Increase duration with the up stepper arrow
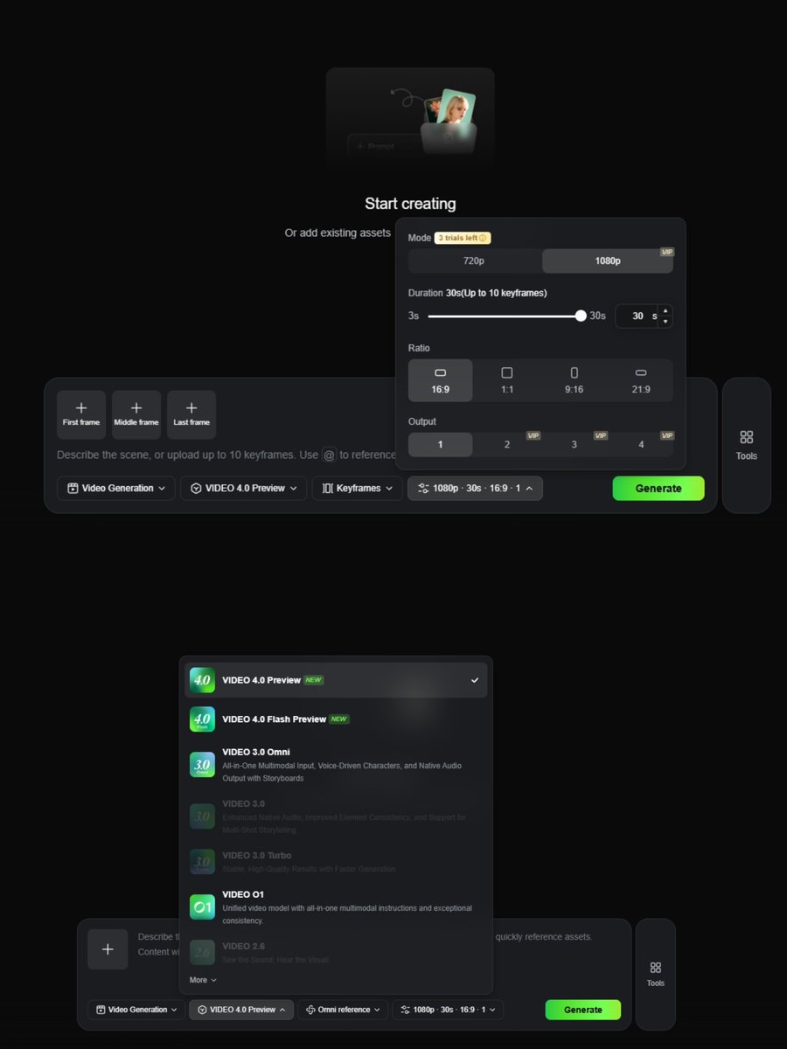 [665, 310]
